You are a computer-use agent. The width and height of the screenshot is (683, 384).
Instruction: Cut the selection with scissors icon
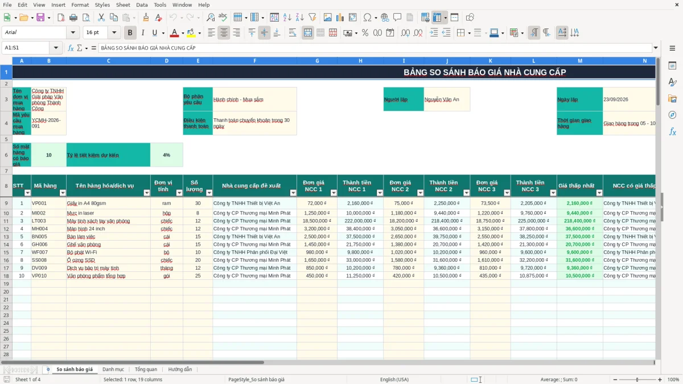(x=101, y=18)
